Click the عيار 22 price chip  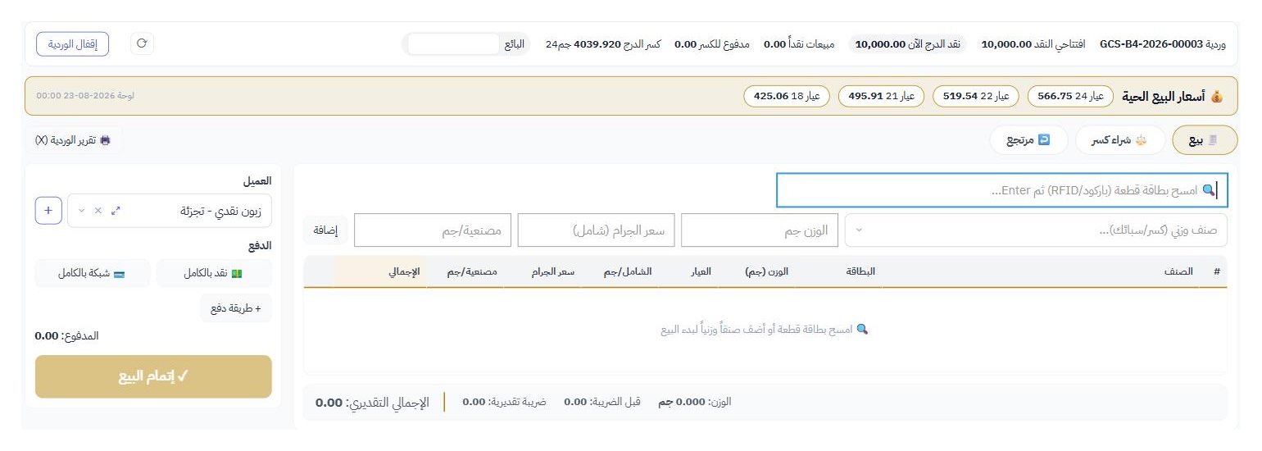[976, 96]
